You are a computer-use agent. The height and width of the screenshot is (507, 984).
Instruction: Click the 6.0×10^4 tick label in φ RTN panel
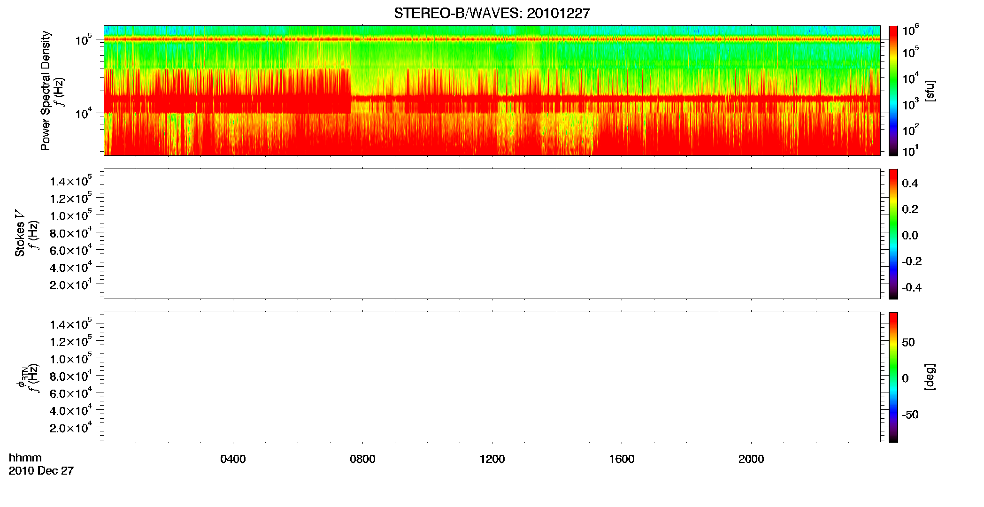[x=71, y=393]
